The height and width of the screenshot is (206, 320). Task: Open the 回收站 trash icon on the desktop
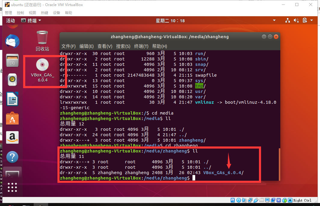(42, 41)
